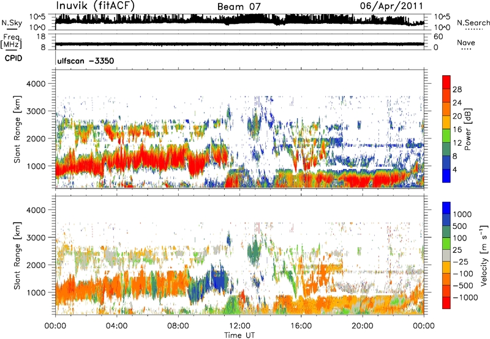This screenshot has height=339, width=490.
Task: Click the '2000' range tick in velocity panel
Action: tap(37, 265)
